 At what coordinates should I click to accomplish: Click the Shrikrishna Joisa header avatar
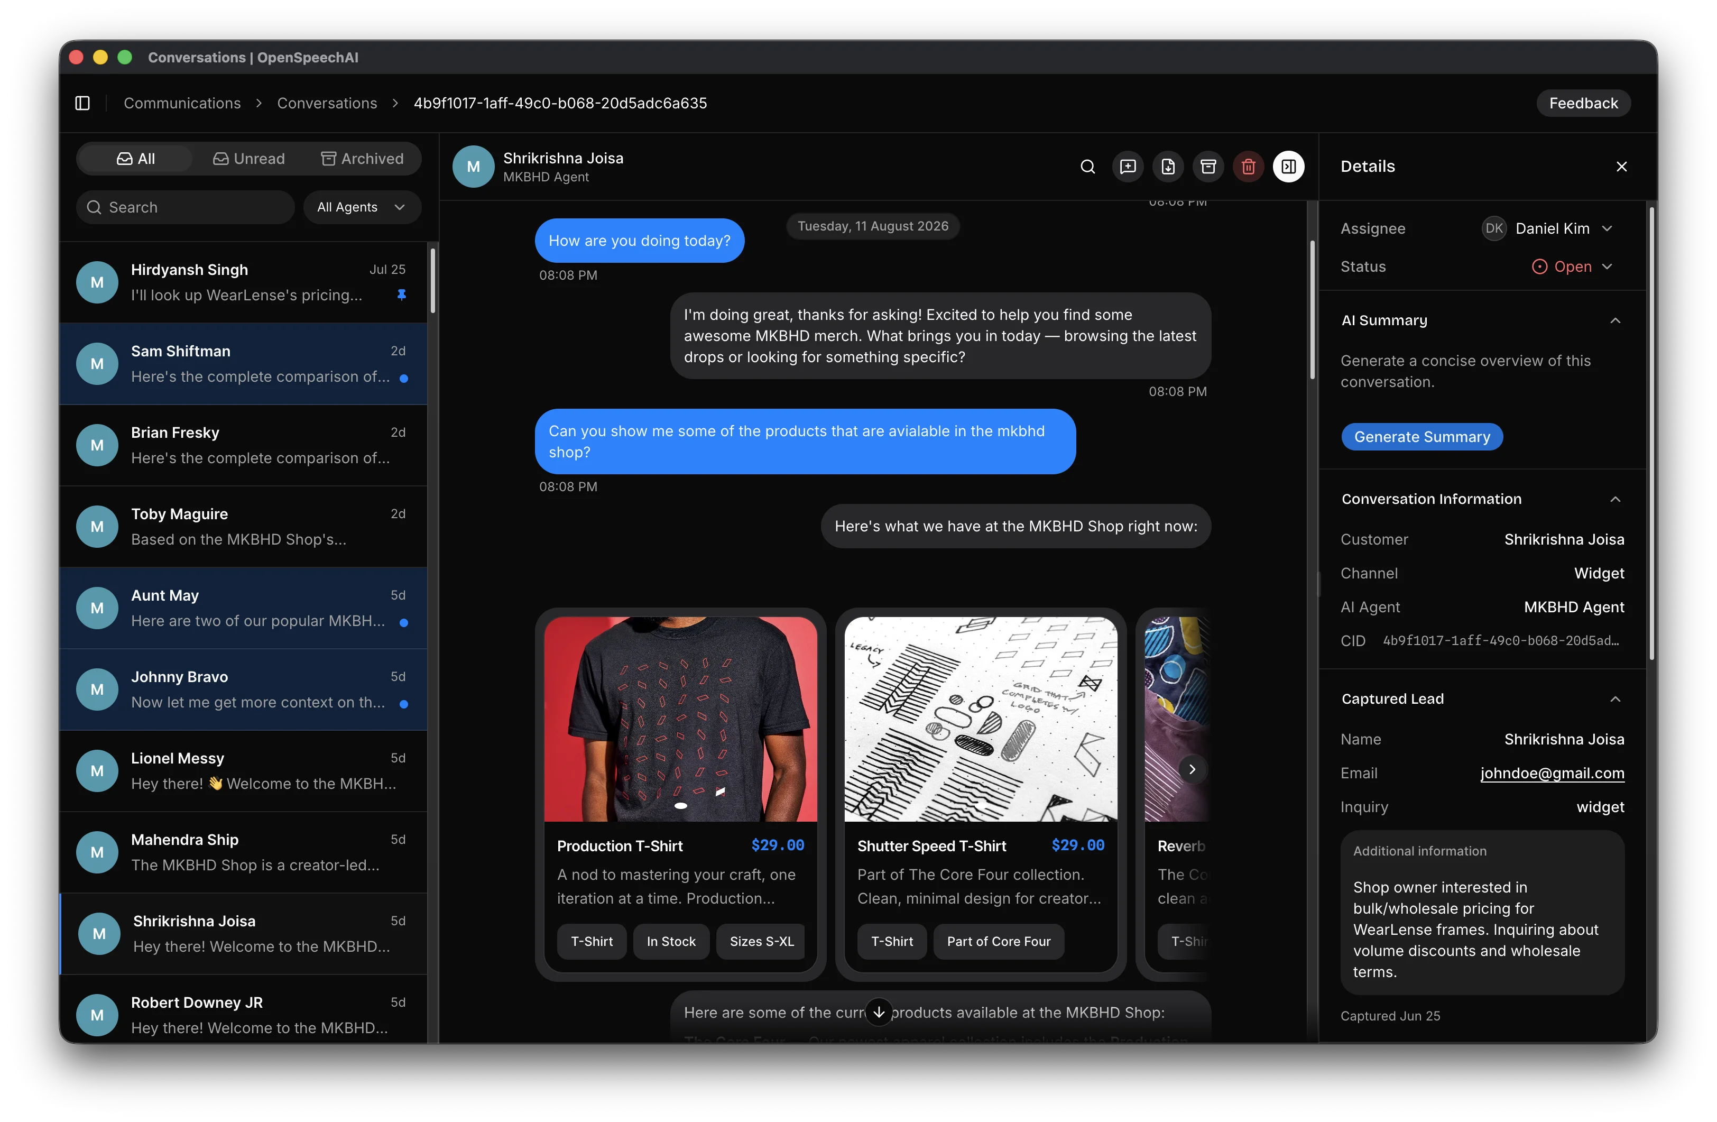[x=473, y=167]
